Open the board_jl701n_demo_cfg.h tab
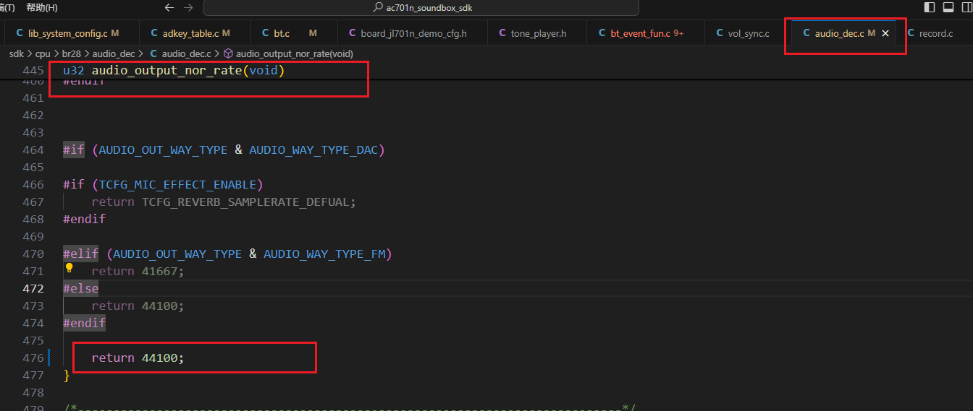973x411 pixels. tap(414, 33)
